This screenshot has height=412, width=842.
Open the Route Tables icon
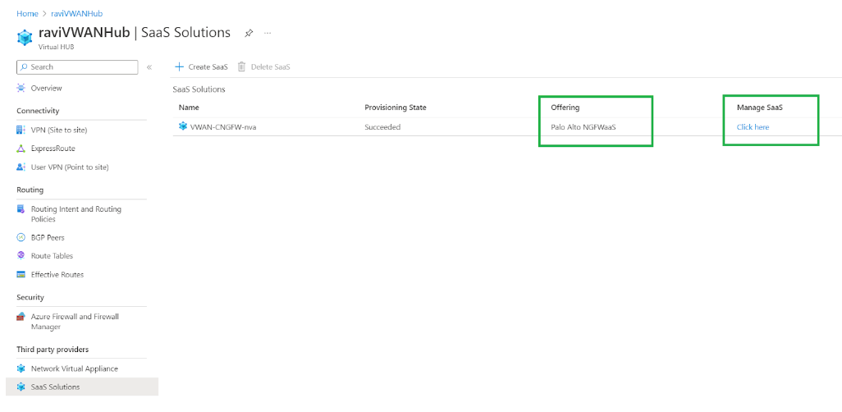click(x=21, y=256)
